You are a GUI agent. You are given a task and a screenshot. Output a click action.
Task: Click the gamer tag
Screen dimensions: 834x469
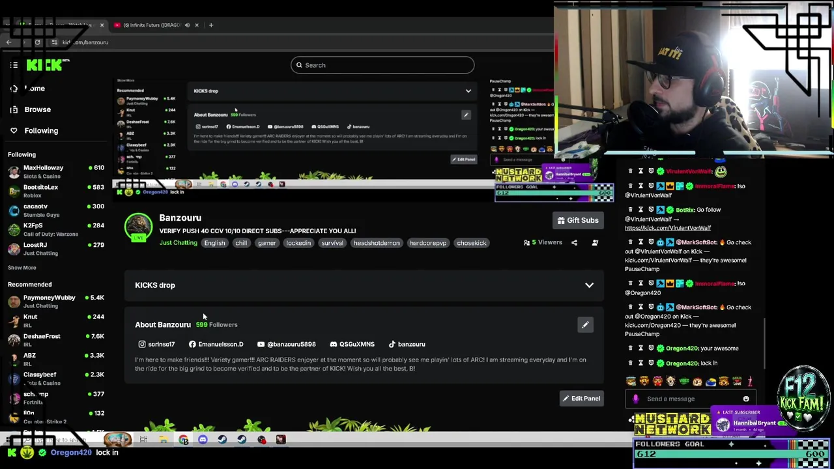pyautogui.click(x=266, y=243)
